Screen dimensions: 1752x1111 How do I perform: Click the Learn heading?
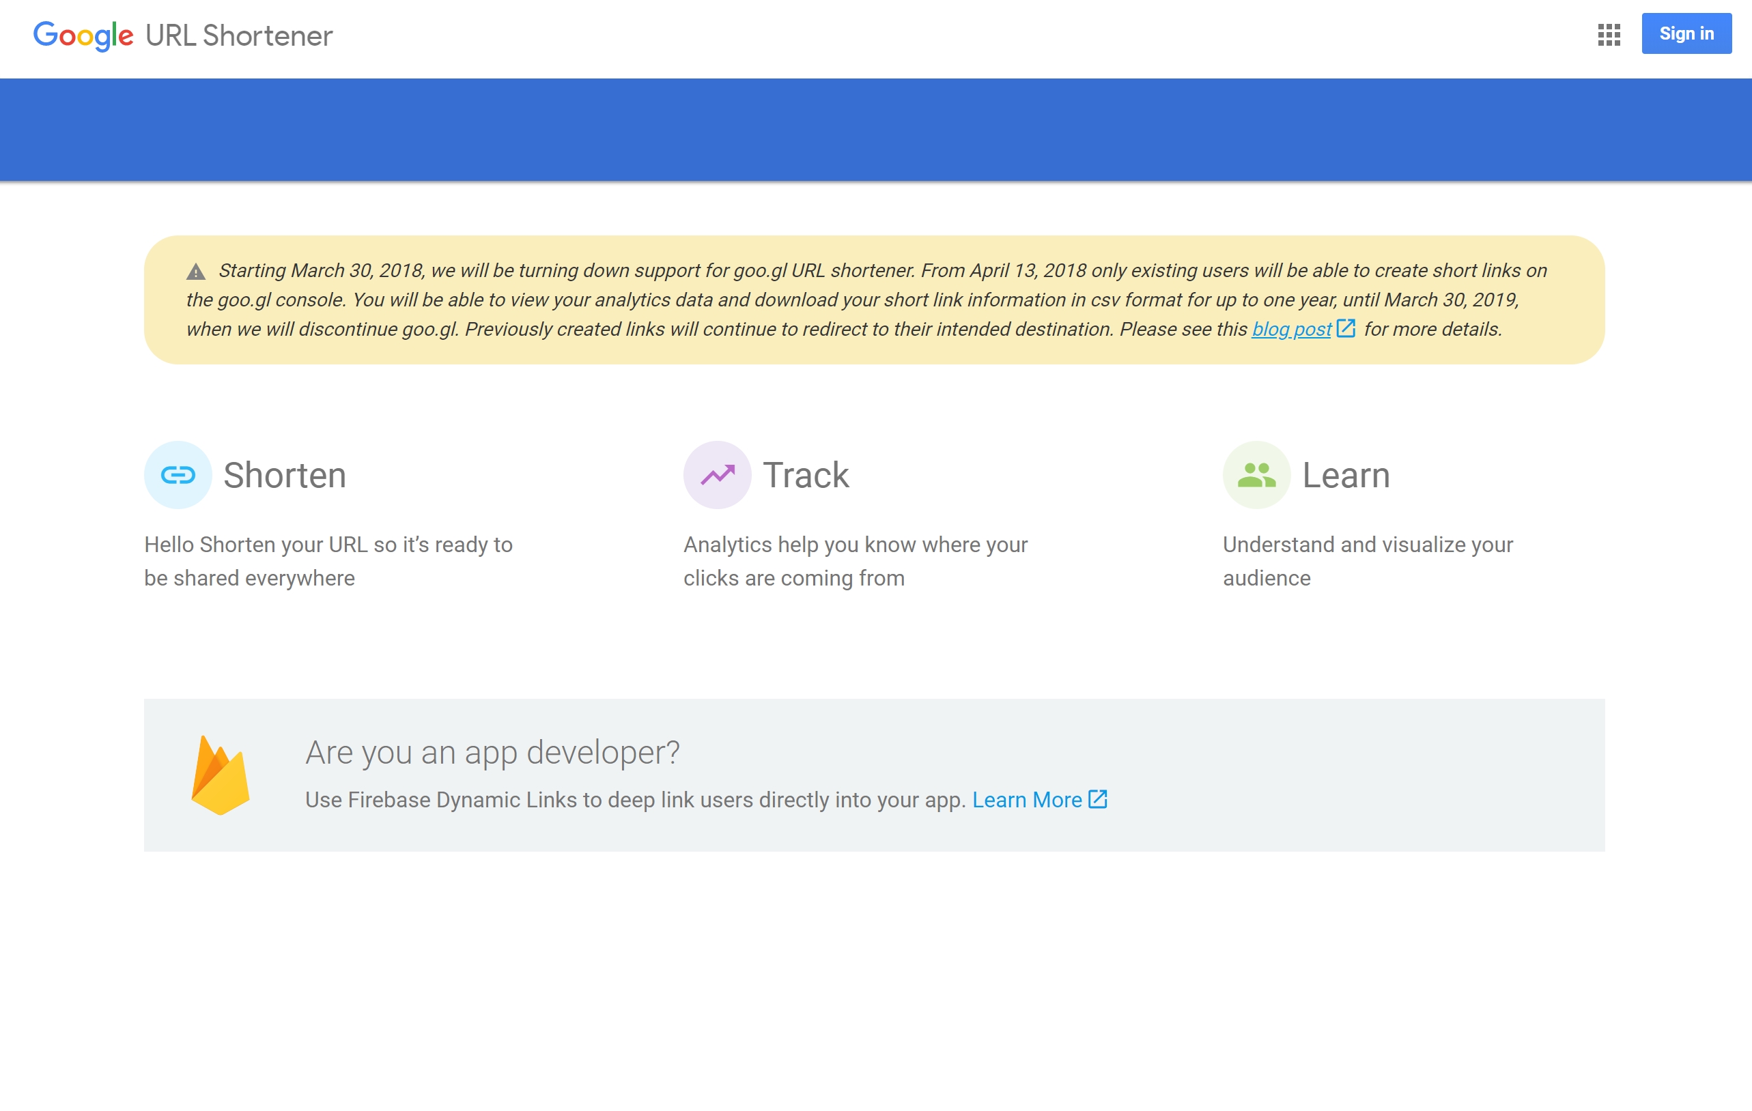click(x=1345, y=475)
